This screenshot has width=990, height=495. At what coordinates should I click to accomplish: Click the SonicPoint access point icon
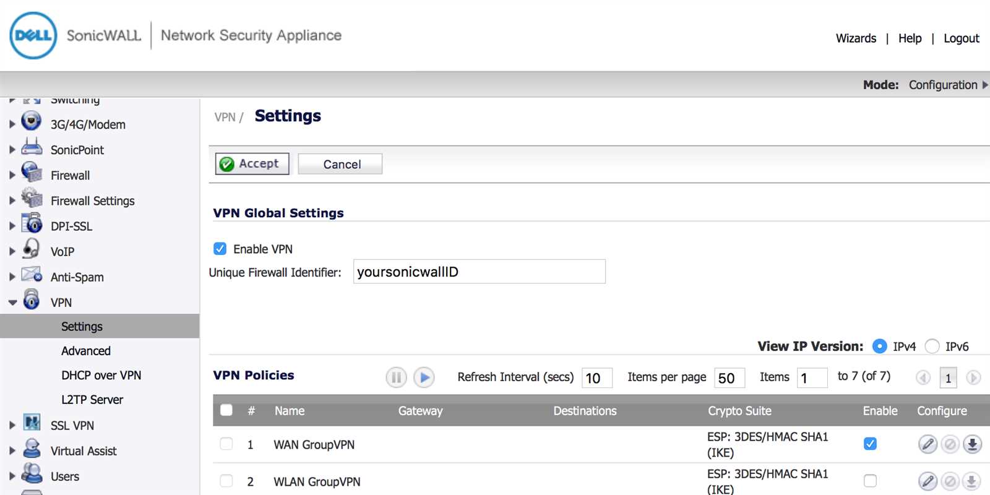click(x=32, y=147)
